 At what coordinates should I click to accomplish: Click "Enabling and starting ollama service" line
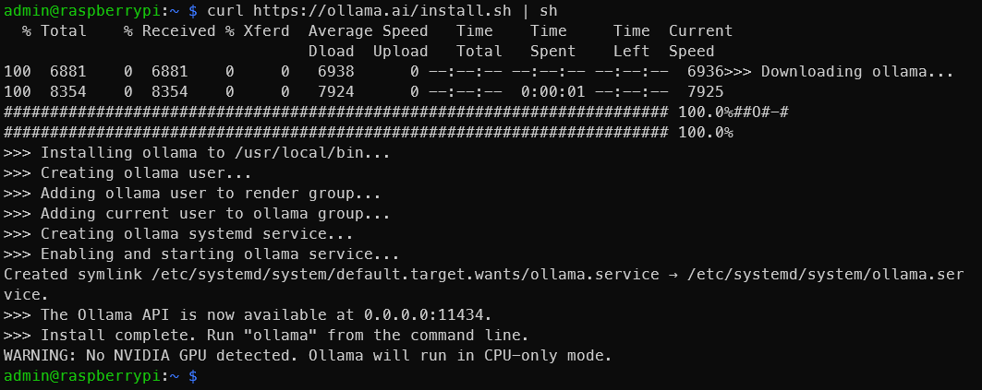(x=201, y=254)
